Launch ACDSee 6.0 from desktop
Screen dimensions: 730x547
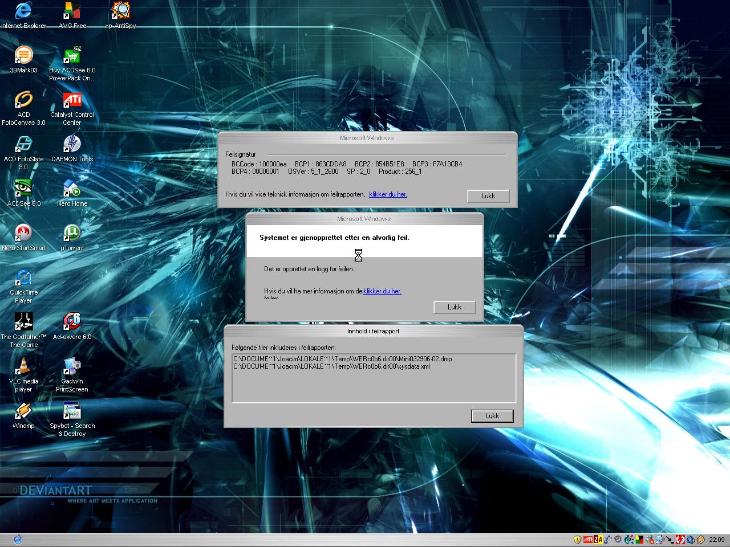(23, 193)
